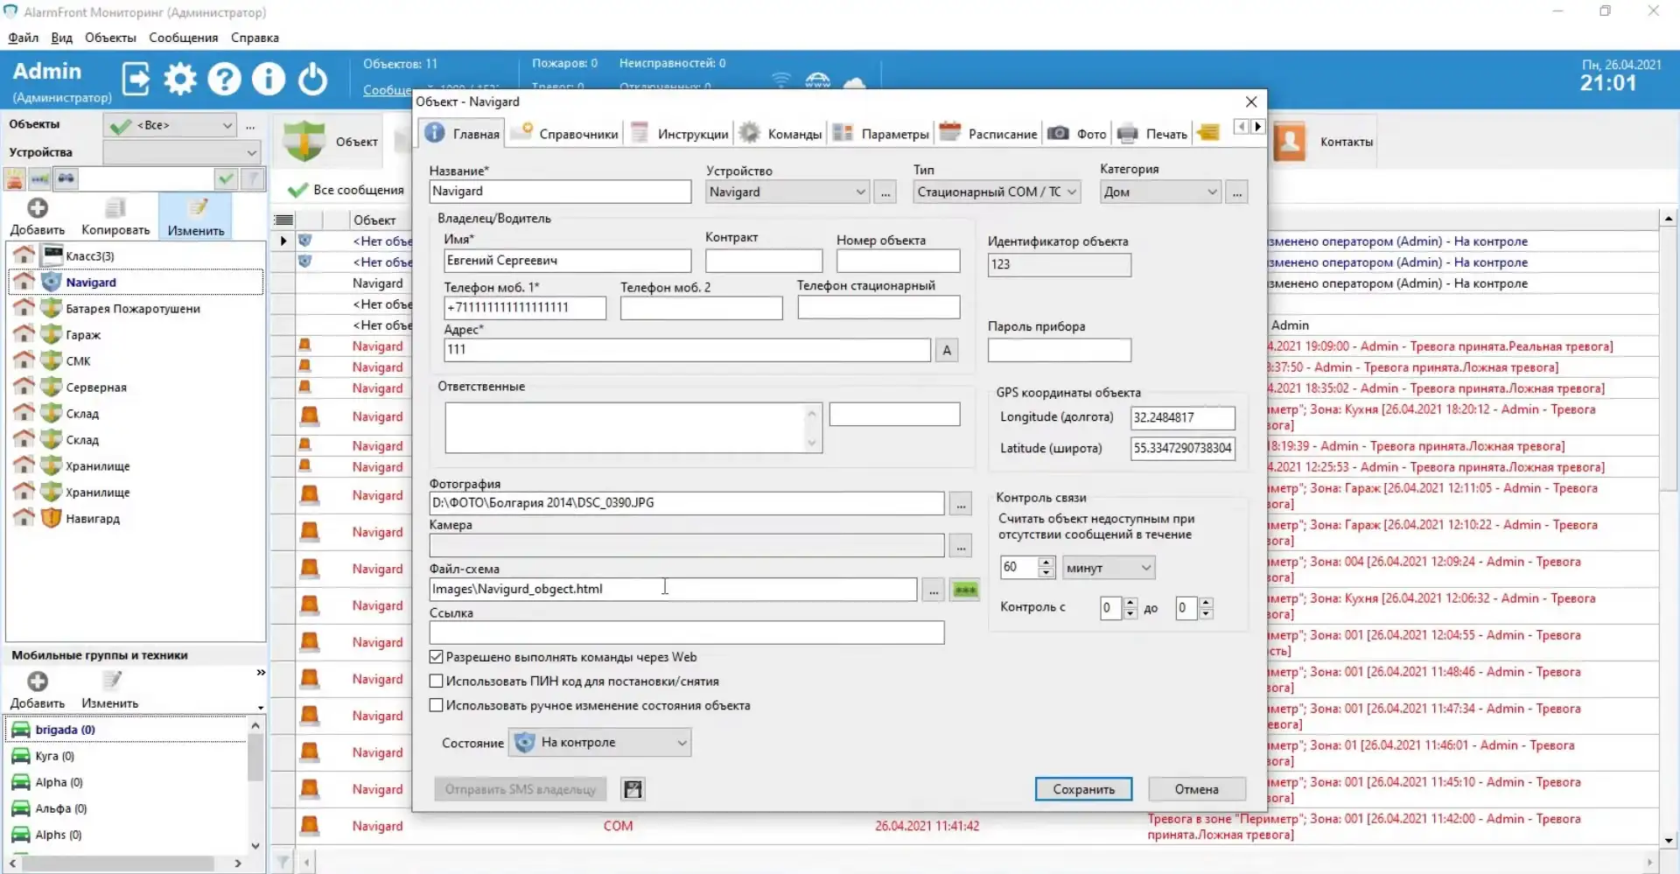
Task: Click the Longitude coordinate field
Action: pos(1182,418)
